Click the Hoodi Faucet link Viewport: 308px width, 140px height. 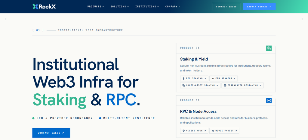click(224, 131)
